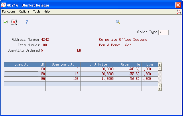Viewport: 183px width, 116px height.
Task: Click Quantity field for order 449
Action: point(21,69)
